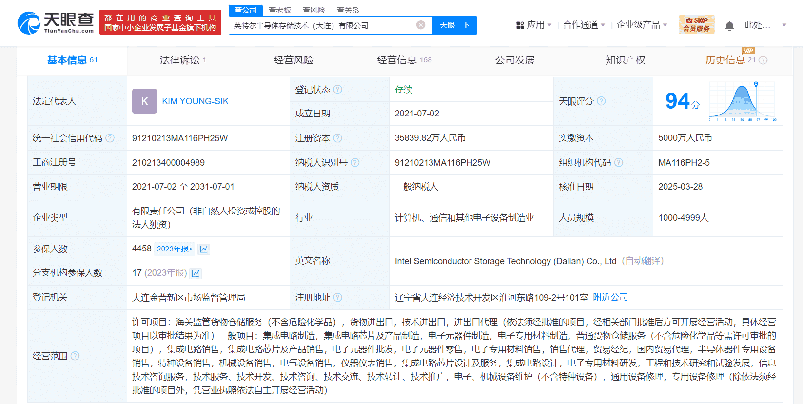Click the SVIP member service badge
This screenshot has height=404, width=803.
[696, 24]
